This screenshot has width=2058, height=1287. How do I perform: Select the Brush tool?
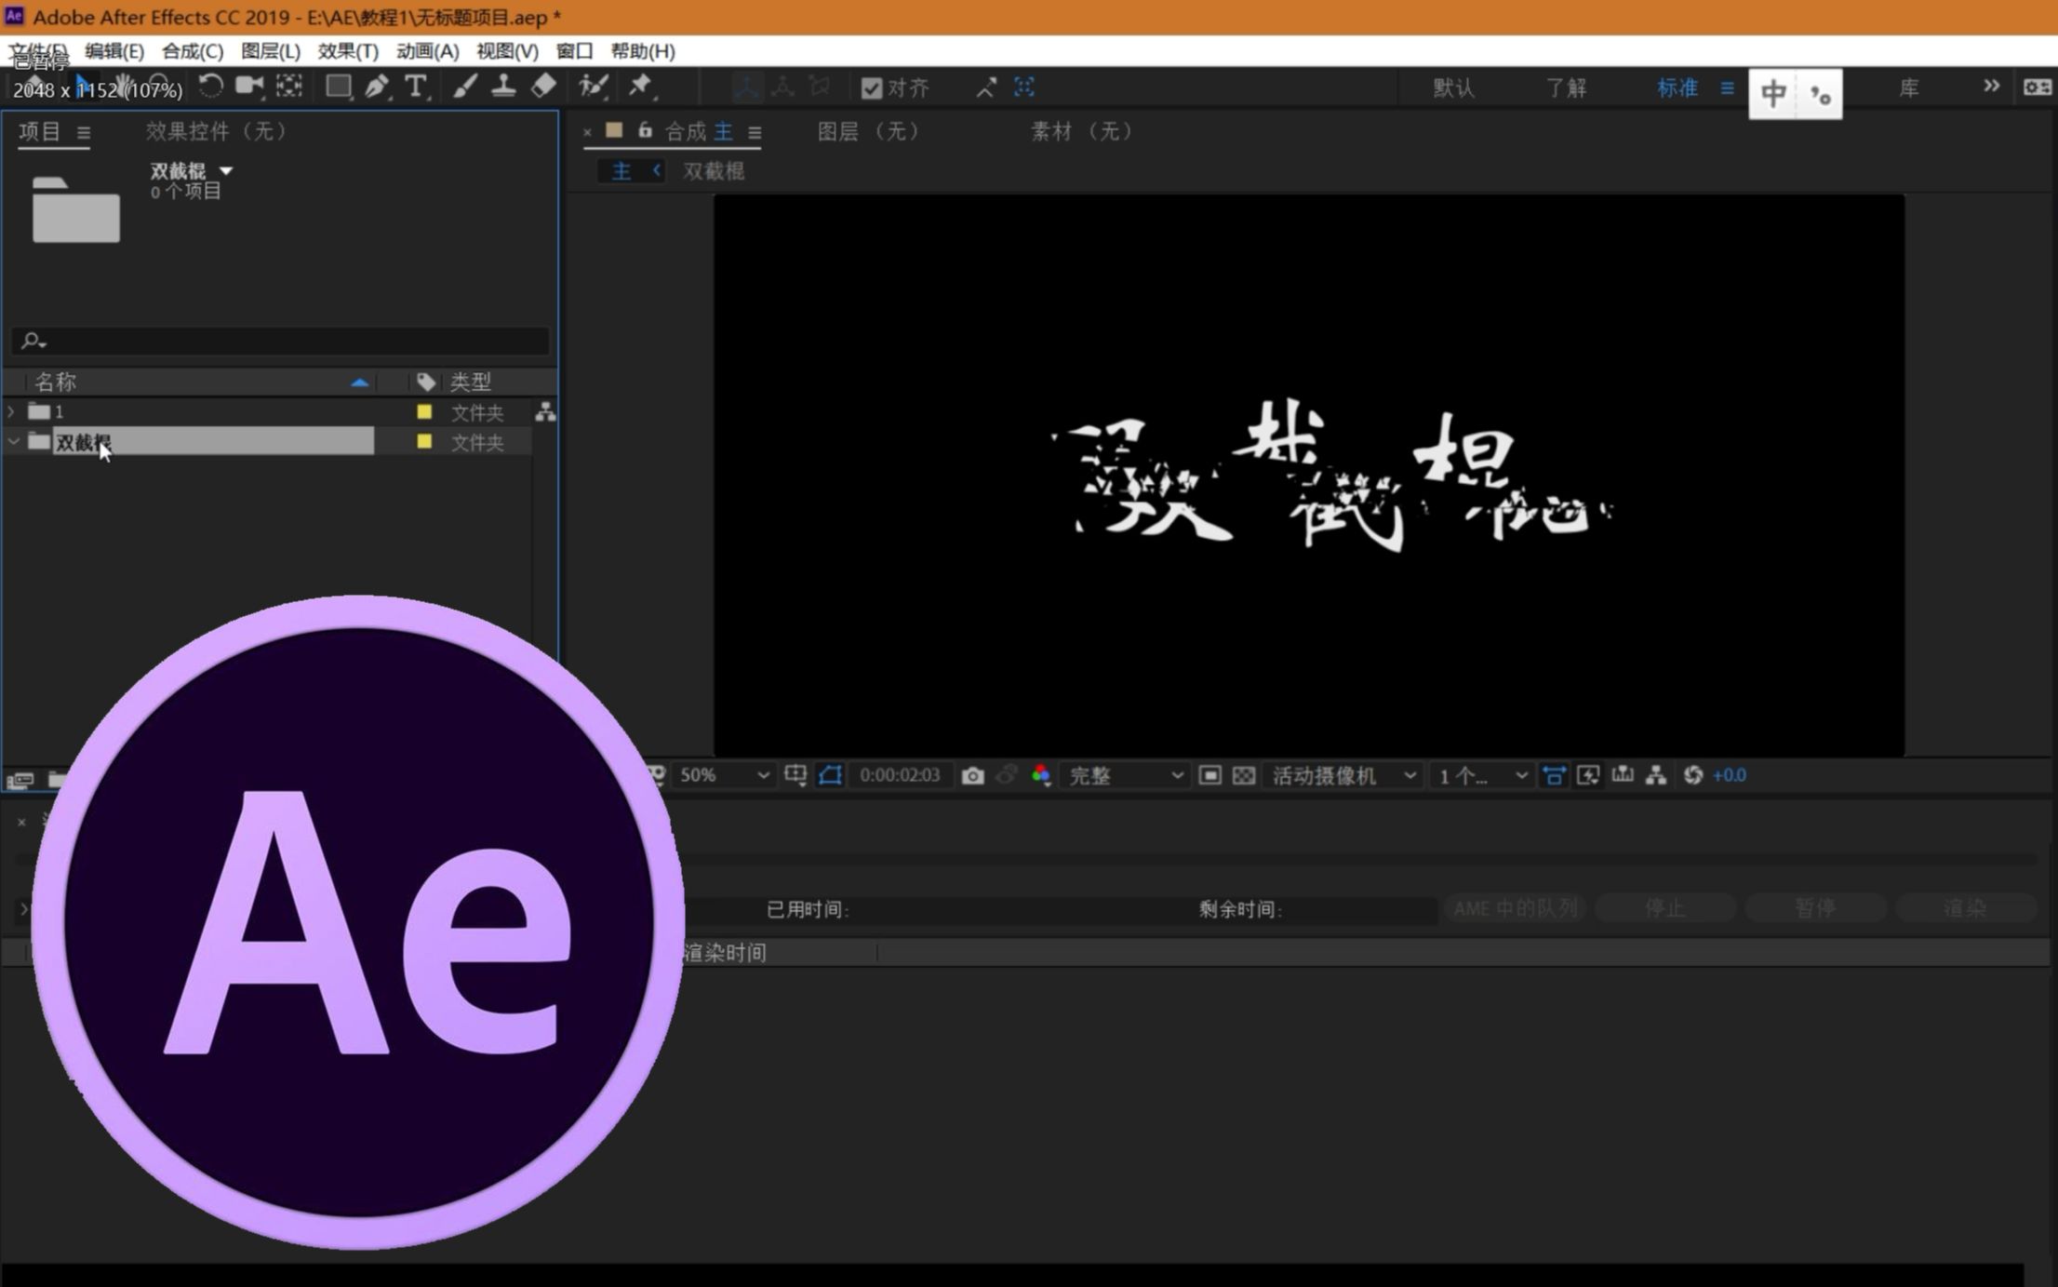(465, 87)
